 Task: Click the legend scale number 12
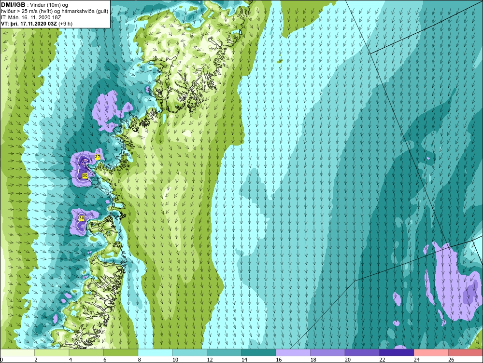(x=210, y=360)
